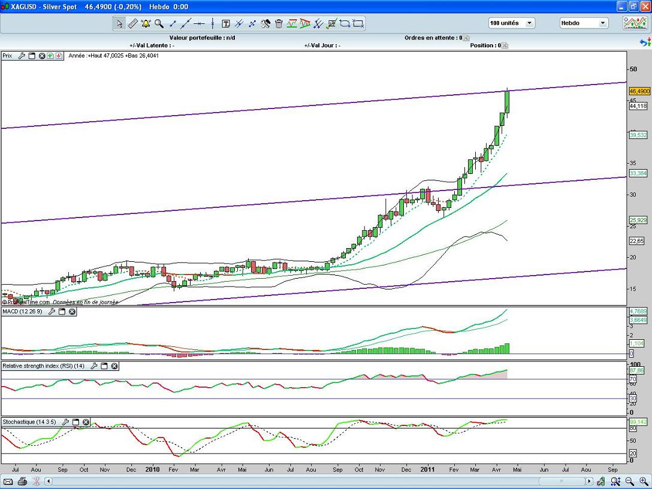
Task: Select the ruler measurement tool
Action: [132, 23]
